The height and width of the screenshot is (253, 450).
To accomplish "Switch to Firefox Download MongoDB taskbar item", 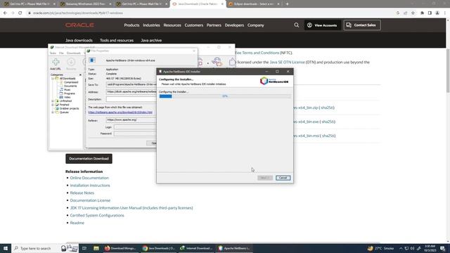I will point(121,248).
